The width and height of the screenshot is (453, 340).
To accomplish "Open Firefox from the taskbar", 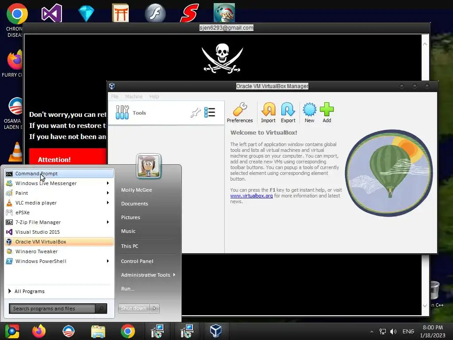I will (x=39, y=331).
